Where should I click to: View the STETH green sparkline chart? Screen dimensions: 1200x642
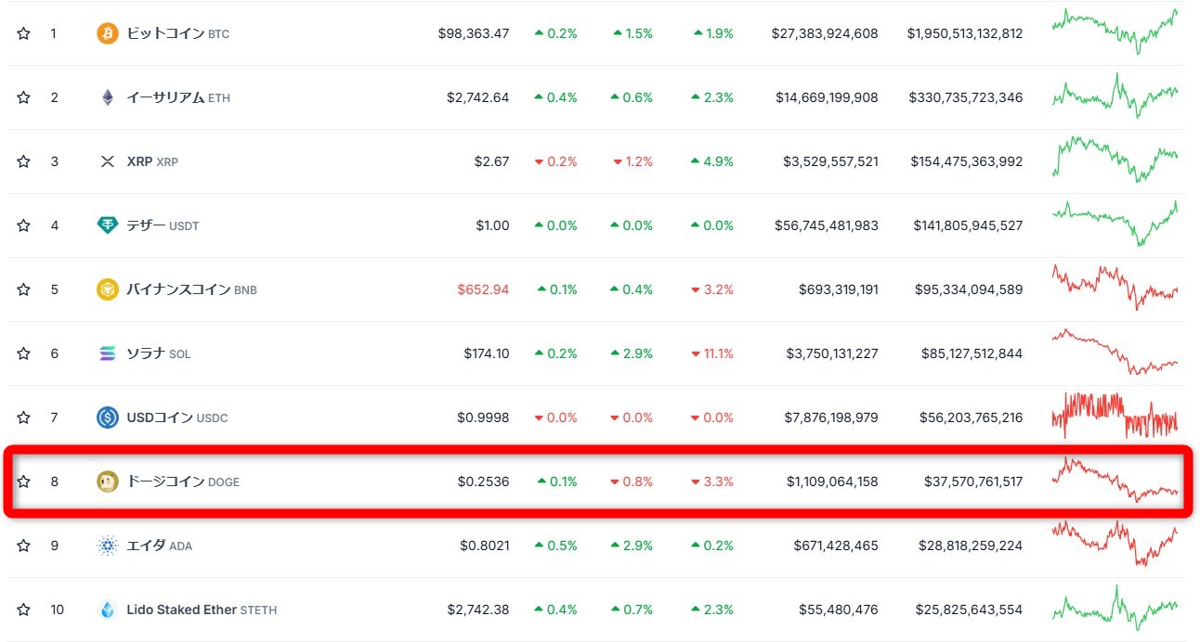click(1115, 608)
